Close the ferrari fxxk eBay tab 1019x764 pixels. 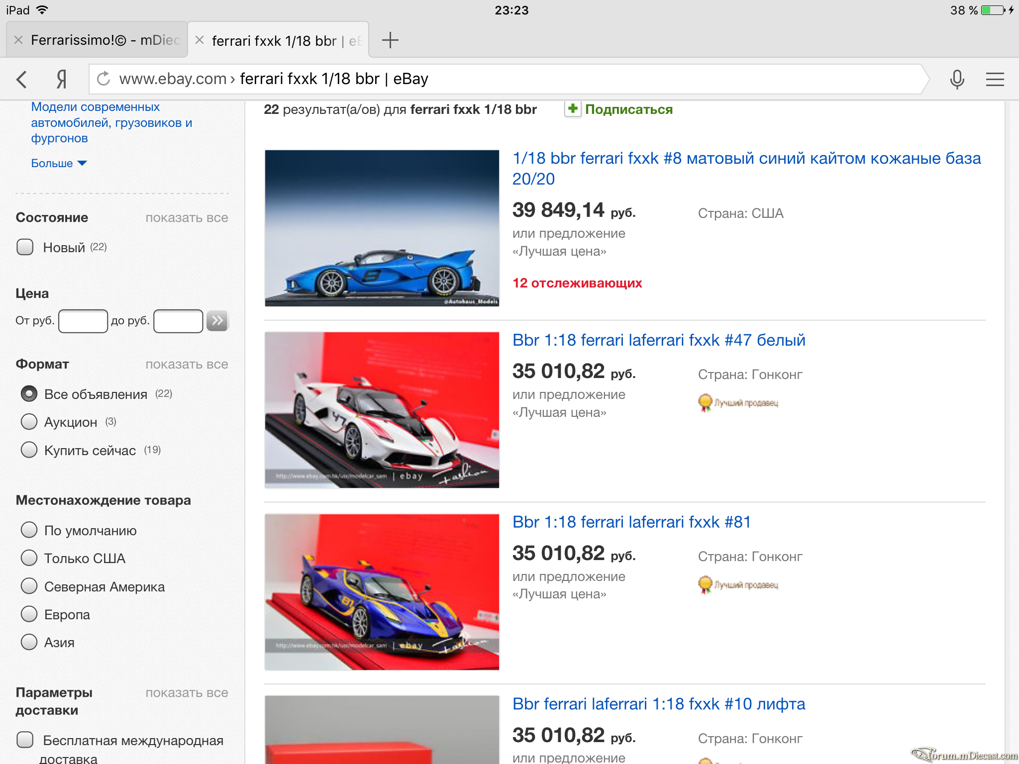tap(200, 40)
